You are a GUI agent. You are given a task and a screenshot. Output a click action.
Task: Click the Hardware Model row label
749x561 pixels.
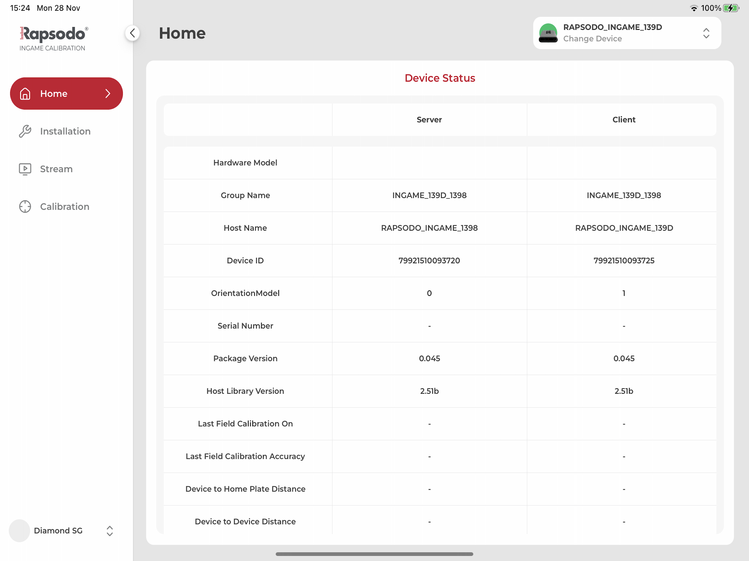point(245,163)
